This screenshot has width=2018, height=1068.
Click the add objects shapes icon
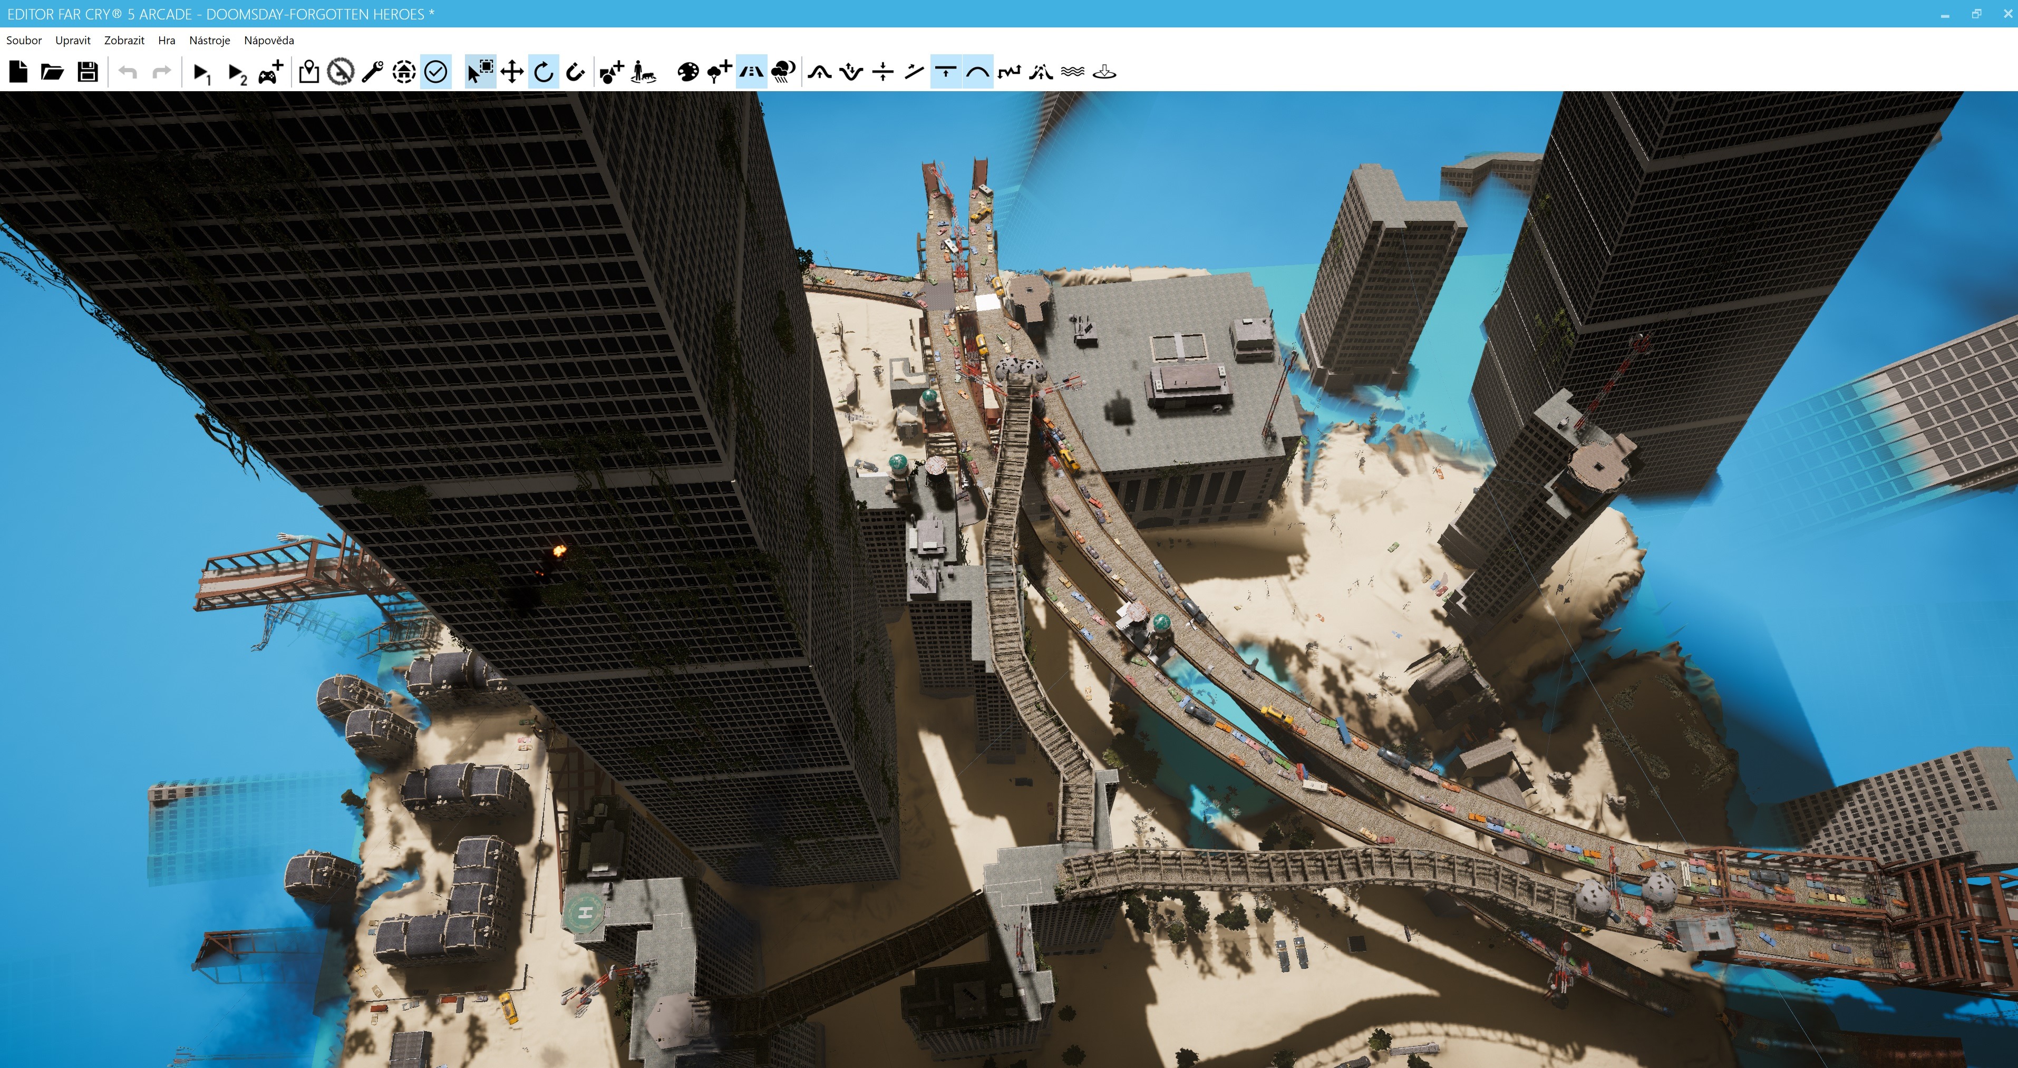(611, 72)
